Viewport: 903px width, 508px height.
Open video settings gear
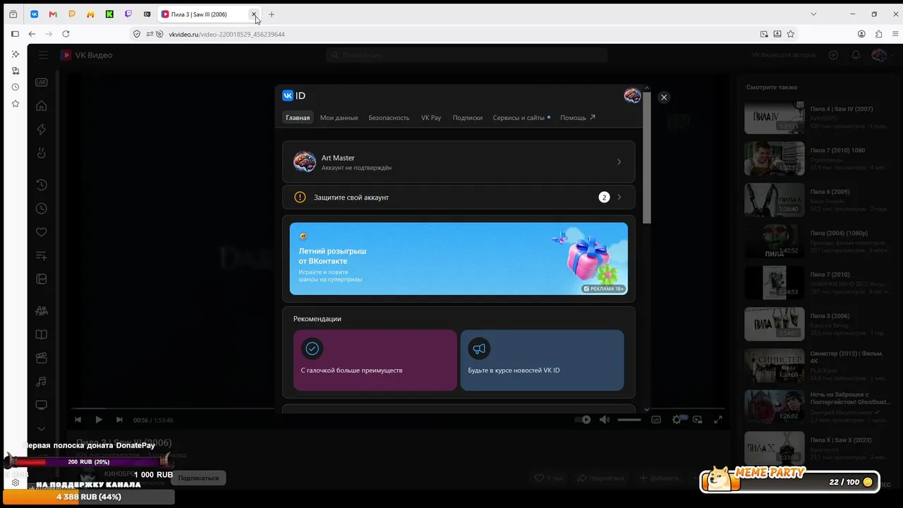[677, 420]
